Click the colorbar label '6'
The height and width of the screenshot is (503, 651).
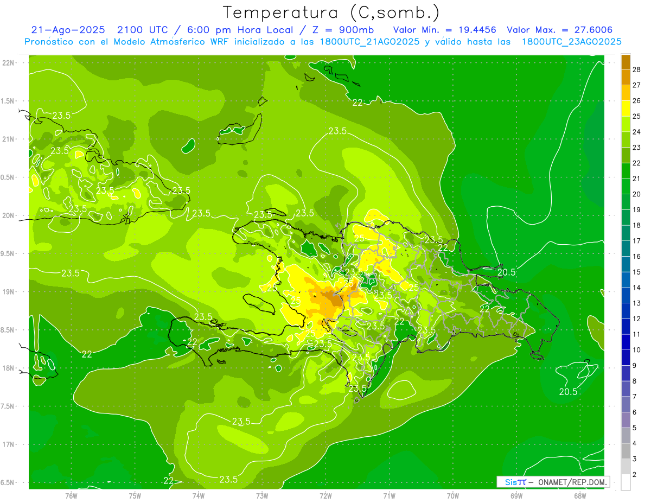click(635, 412)
